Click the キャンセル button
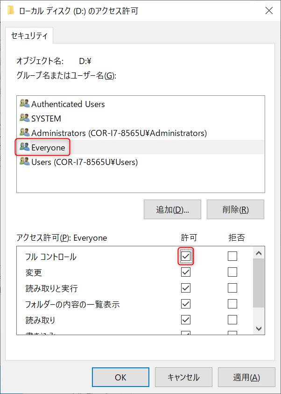The width and height of the screenshot is (281, 394). coord(183,377)
